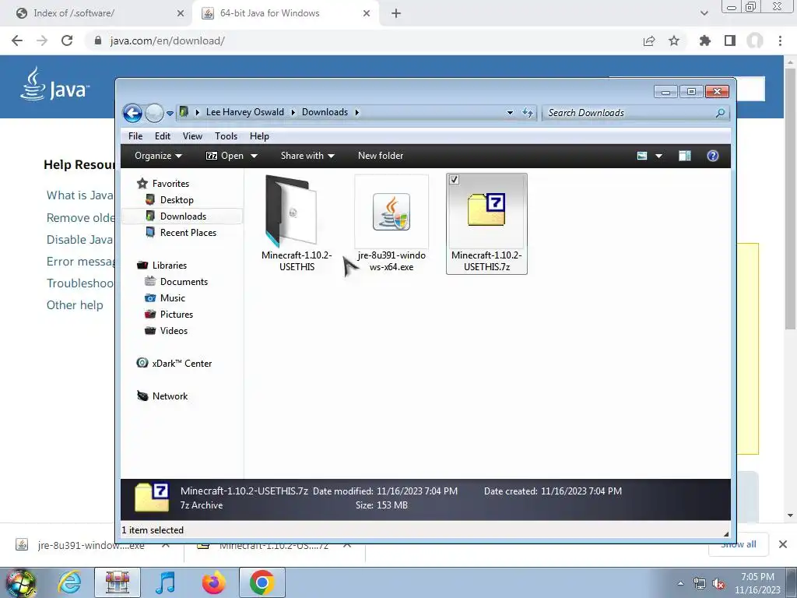Reload the Java download page
797x598 pixels.
click(67, 40)
